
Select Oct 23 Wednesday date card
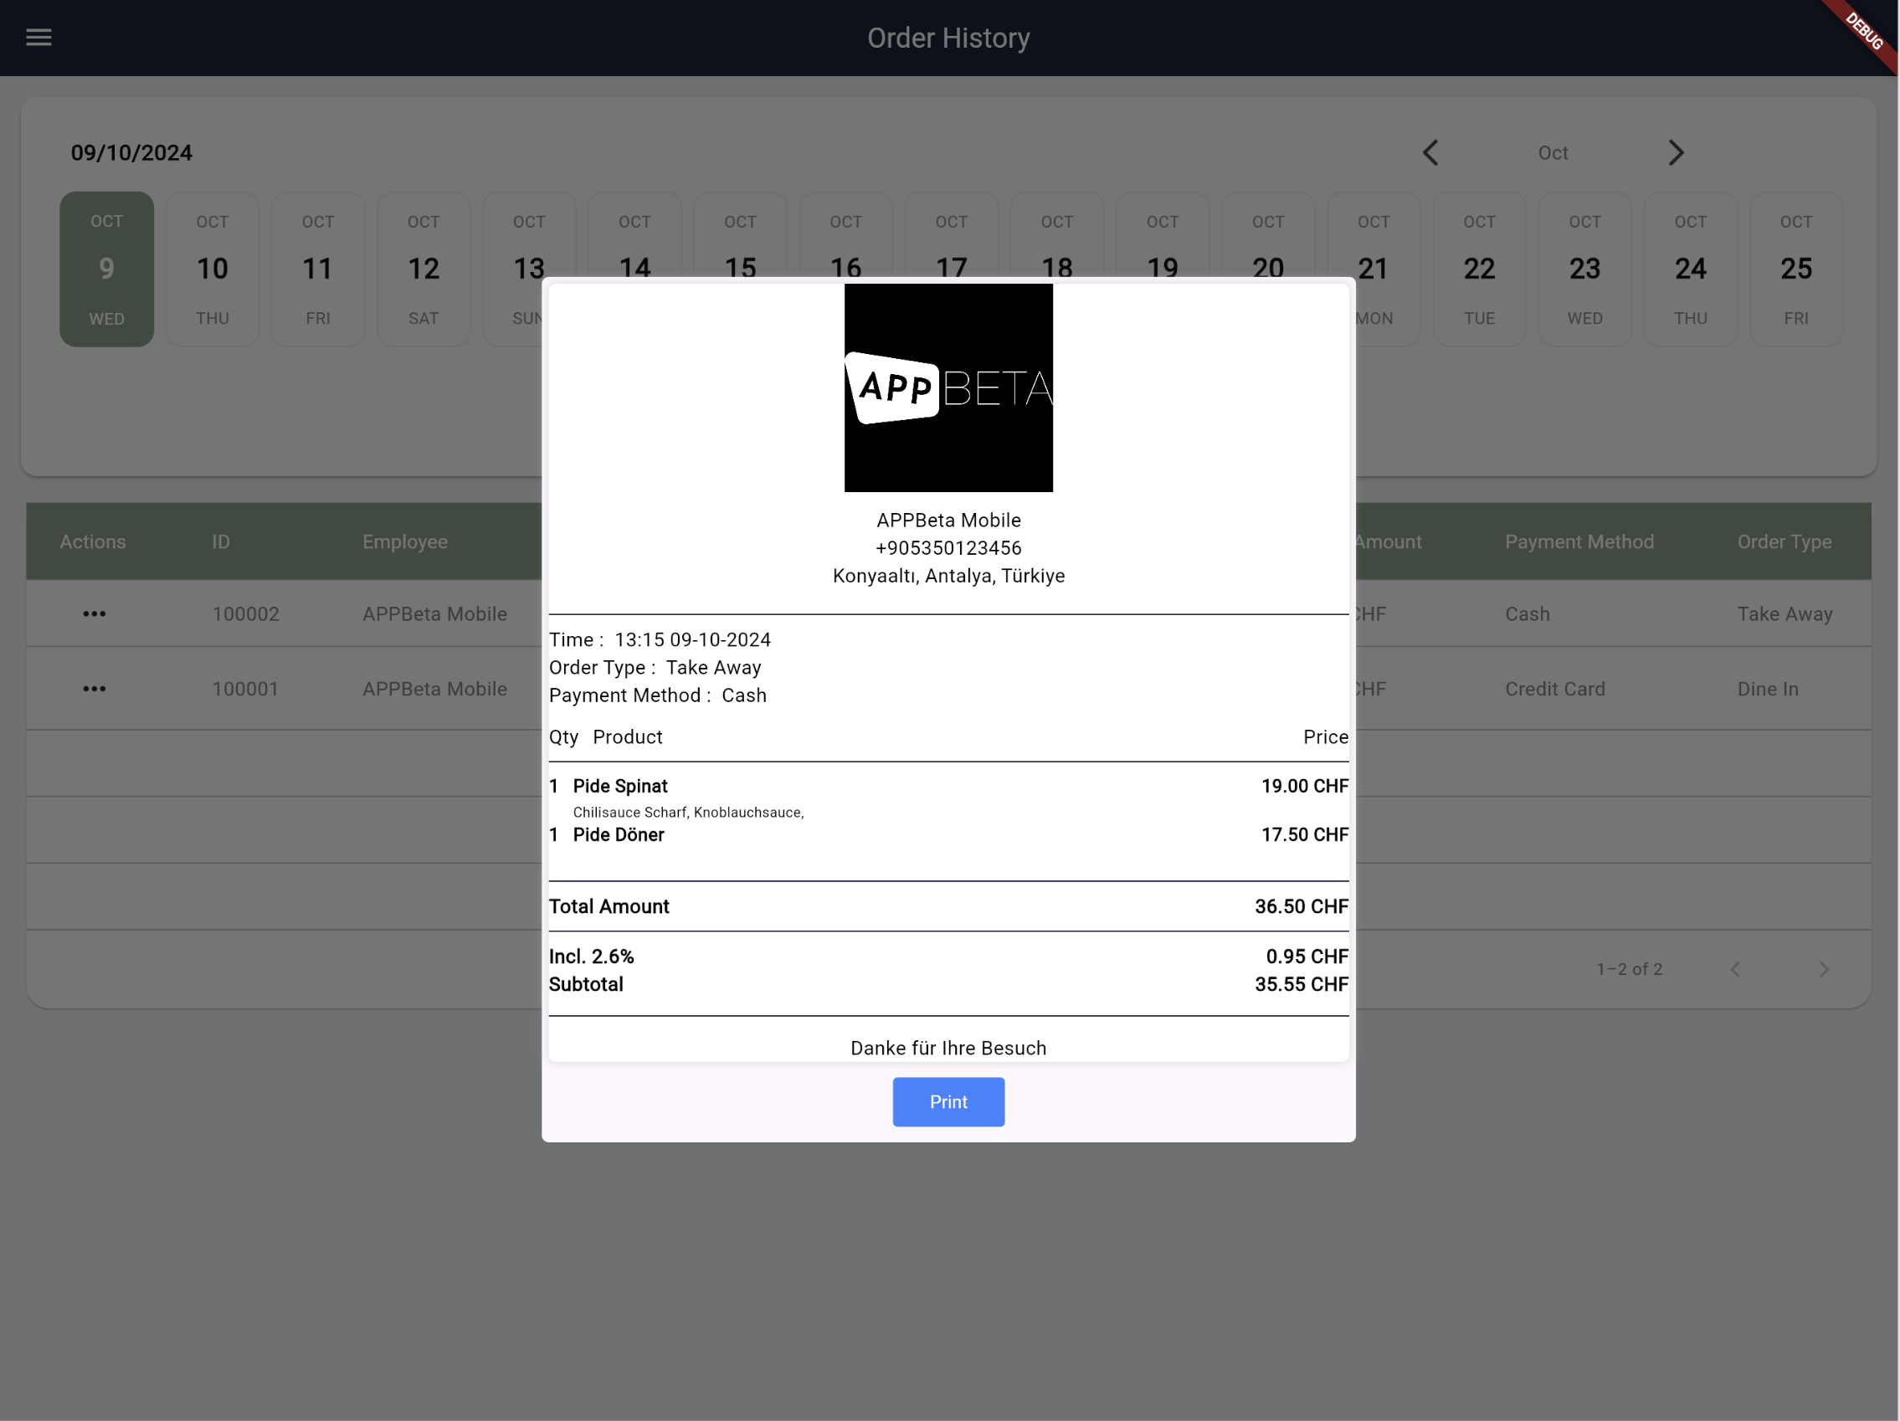[1584, 269]
